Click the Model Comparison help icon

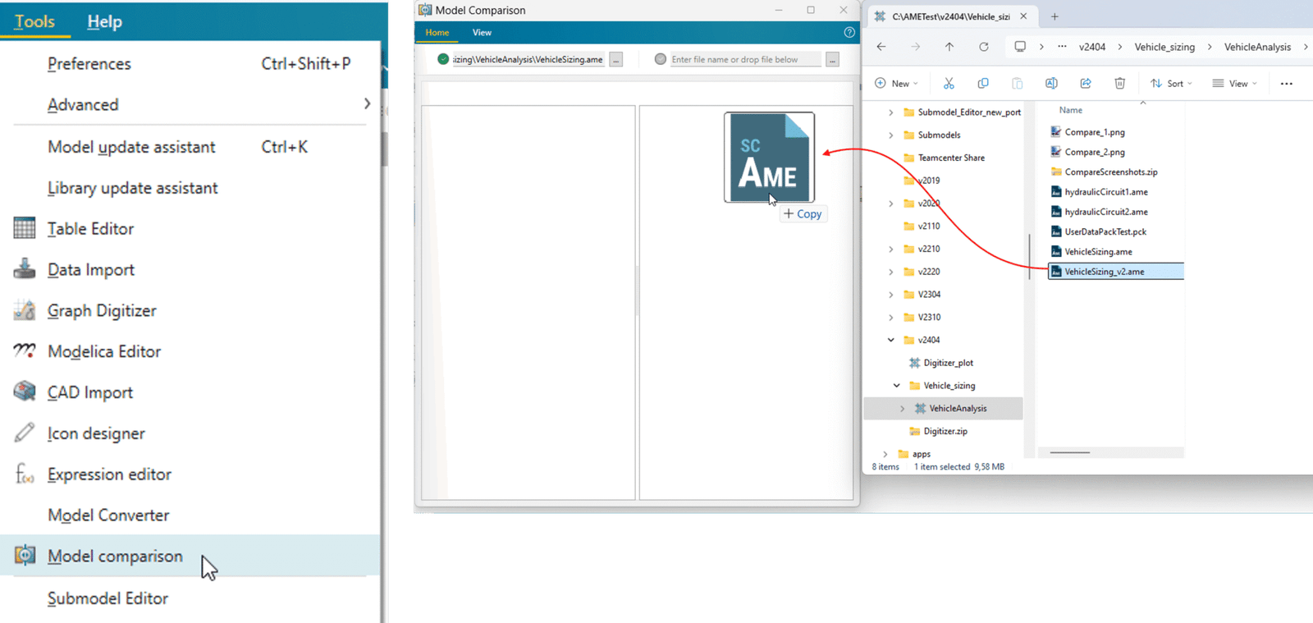pyautogui.click(x=849, y=33)
